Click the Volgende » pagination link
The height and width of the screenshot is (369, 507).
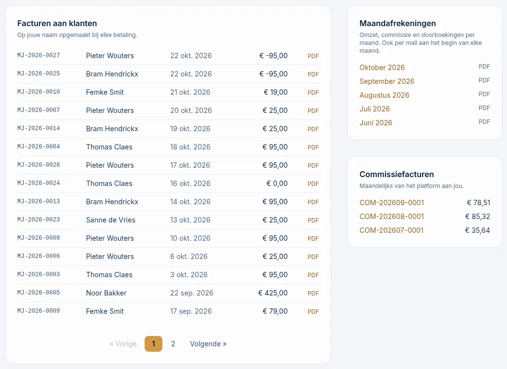click(x=208, y=344)
